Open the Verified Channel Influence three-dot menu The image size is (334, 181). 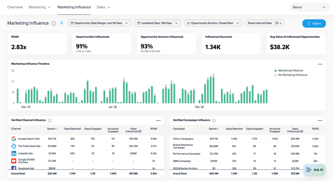(x=158, y=120)
